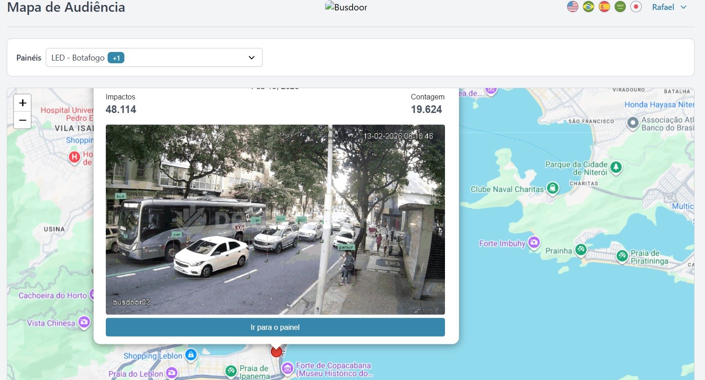Open the busdoor02 camera snapshot

coord(275,220)
